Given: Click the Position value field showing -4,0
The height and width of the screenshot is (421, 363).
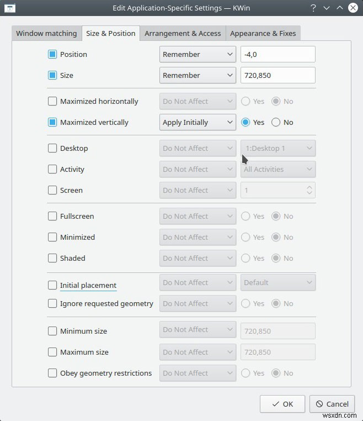Looking at the screenshot, I should tap(277, 54).
